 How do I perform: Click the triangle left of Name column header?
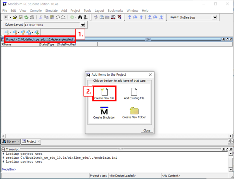click(3, 44)
